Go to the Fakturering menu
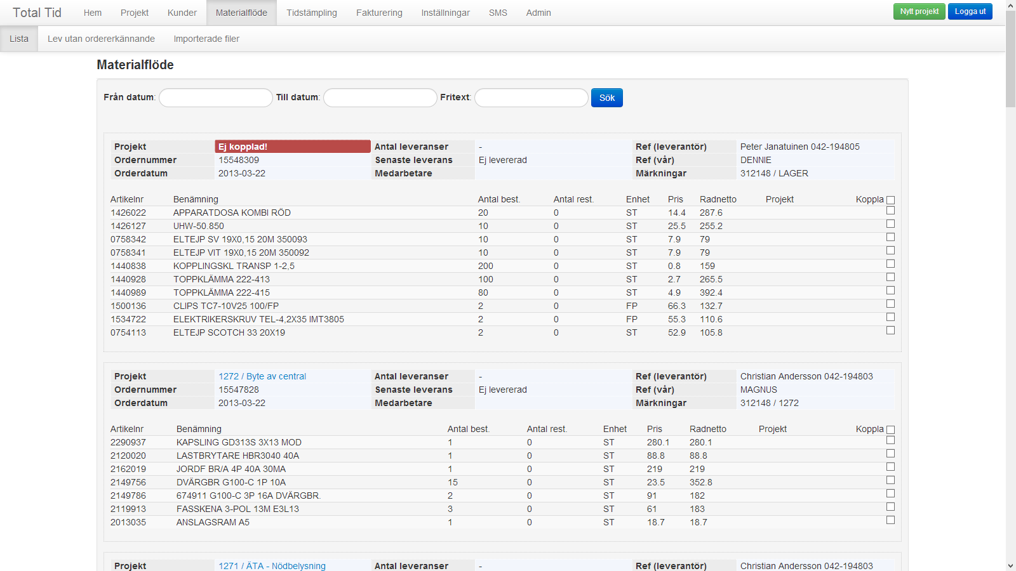Viewport: 1016px width, 571px height. point(379,13)
